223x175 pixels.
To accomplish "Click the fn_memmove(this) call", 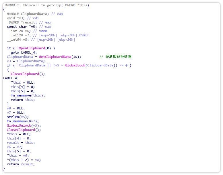I will tap(28, 95).
